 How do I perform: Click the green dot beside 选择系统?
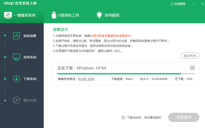5,57
